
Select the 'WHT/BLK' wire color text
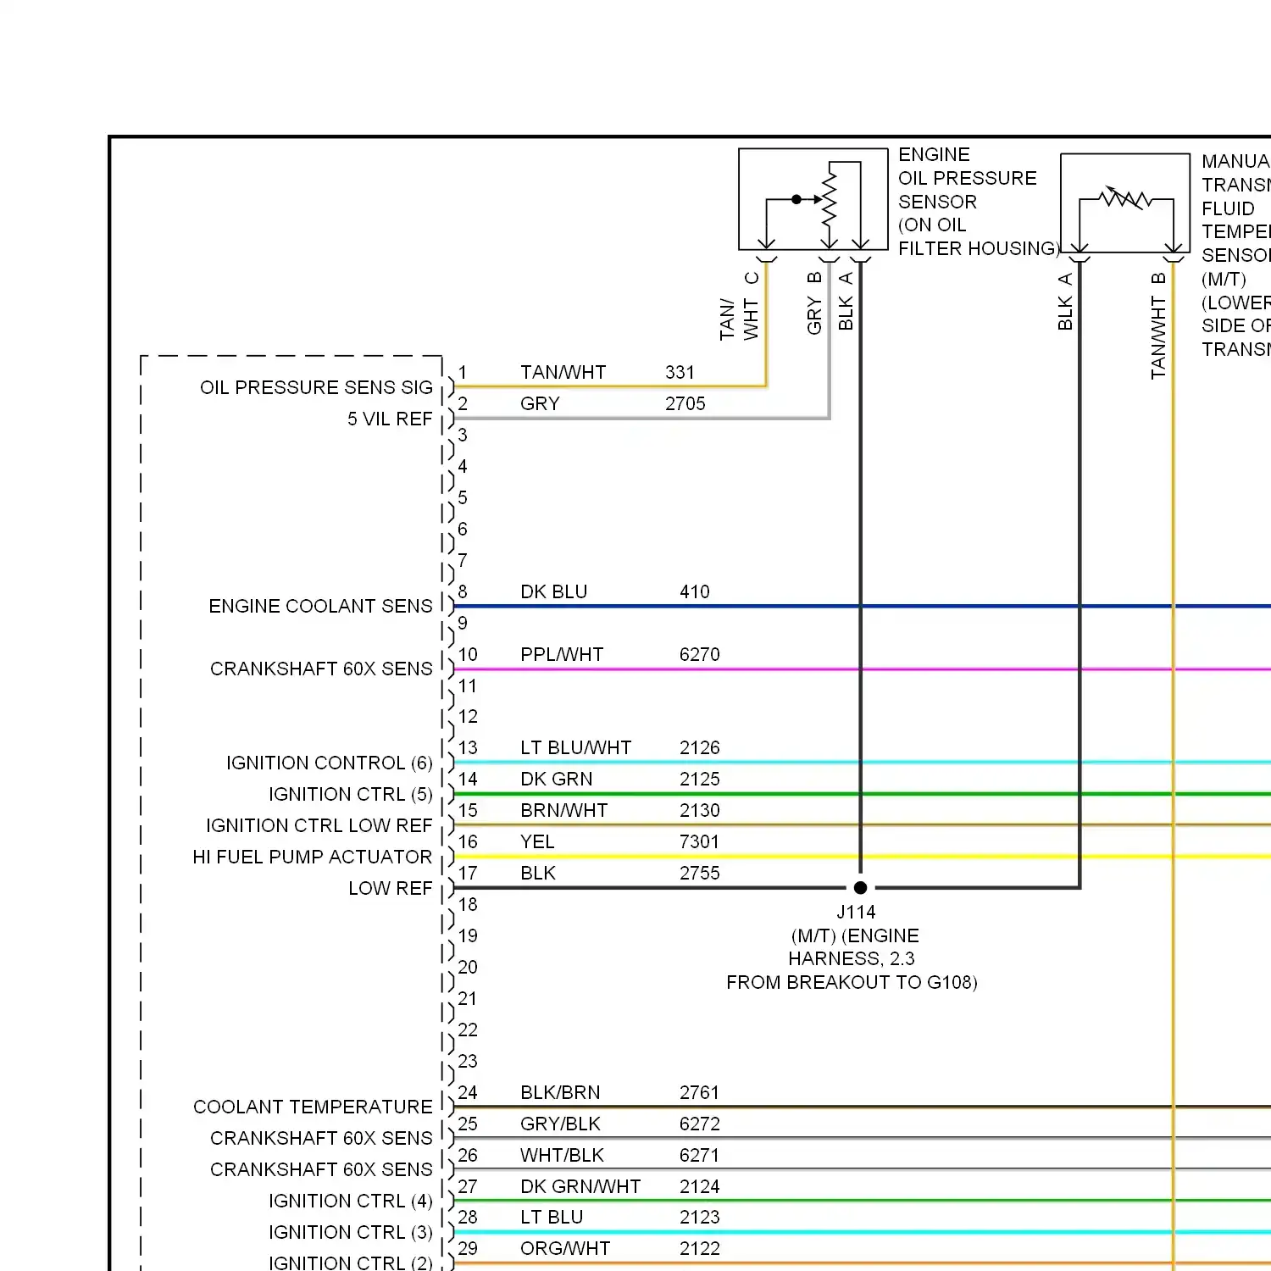pos(562,1155)
